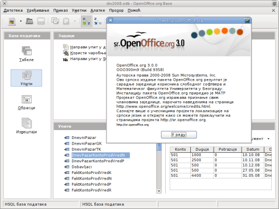
Task: Click the Datum cell 31.05.08
Action: pyautogui.click(x=253, y=176)
